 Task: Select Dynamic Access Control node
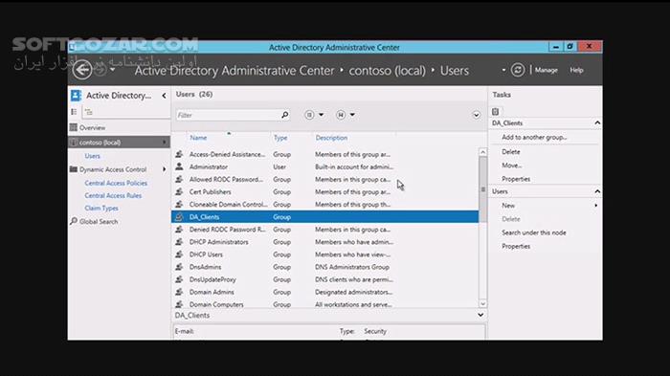point(113,169)
